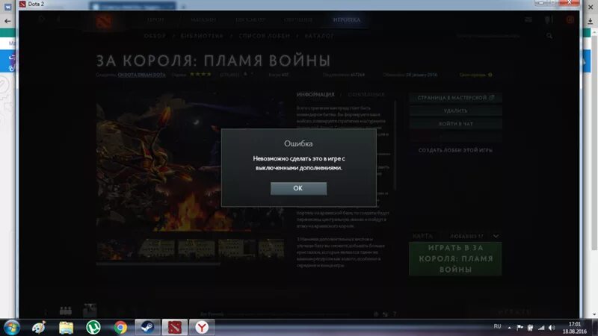Open the ИГРОТЕКА tab in Dota menu
The height and width of the screenshot is (336, 598).
pos(347,20)
